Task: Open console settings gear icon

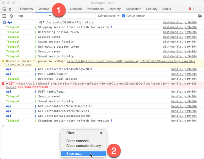Action: click(200, 16)
